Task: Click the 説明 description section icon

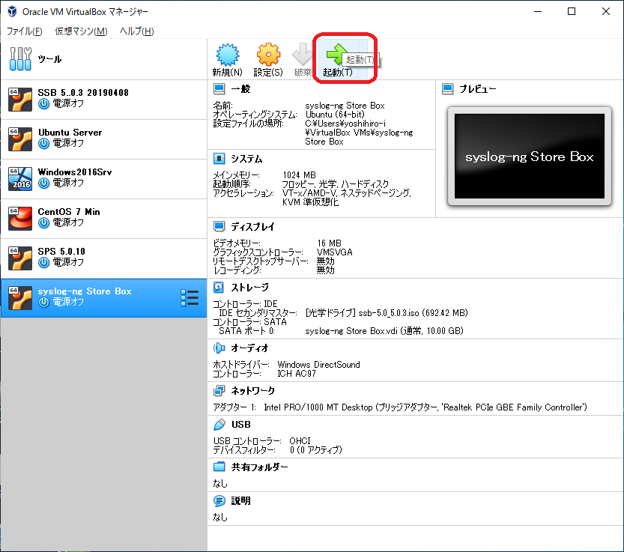Action: (219, 500)
